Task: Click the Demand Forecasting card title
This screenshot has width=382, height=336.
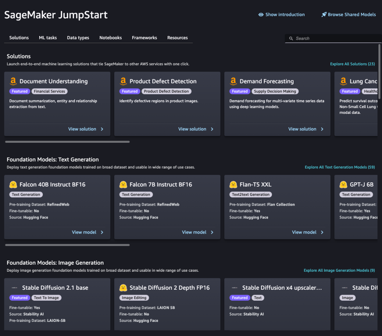Action: (x=267, y=81)
